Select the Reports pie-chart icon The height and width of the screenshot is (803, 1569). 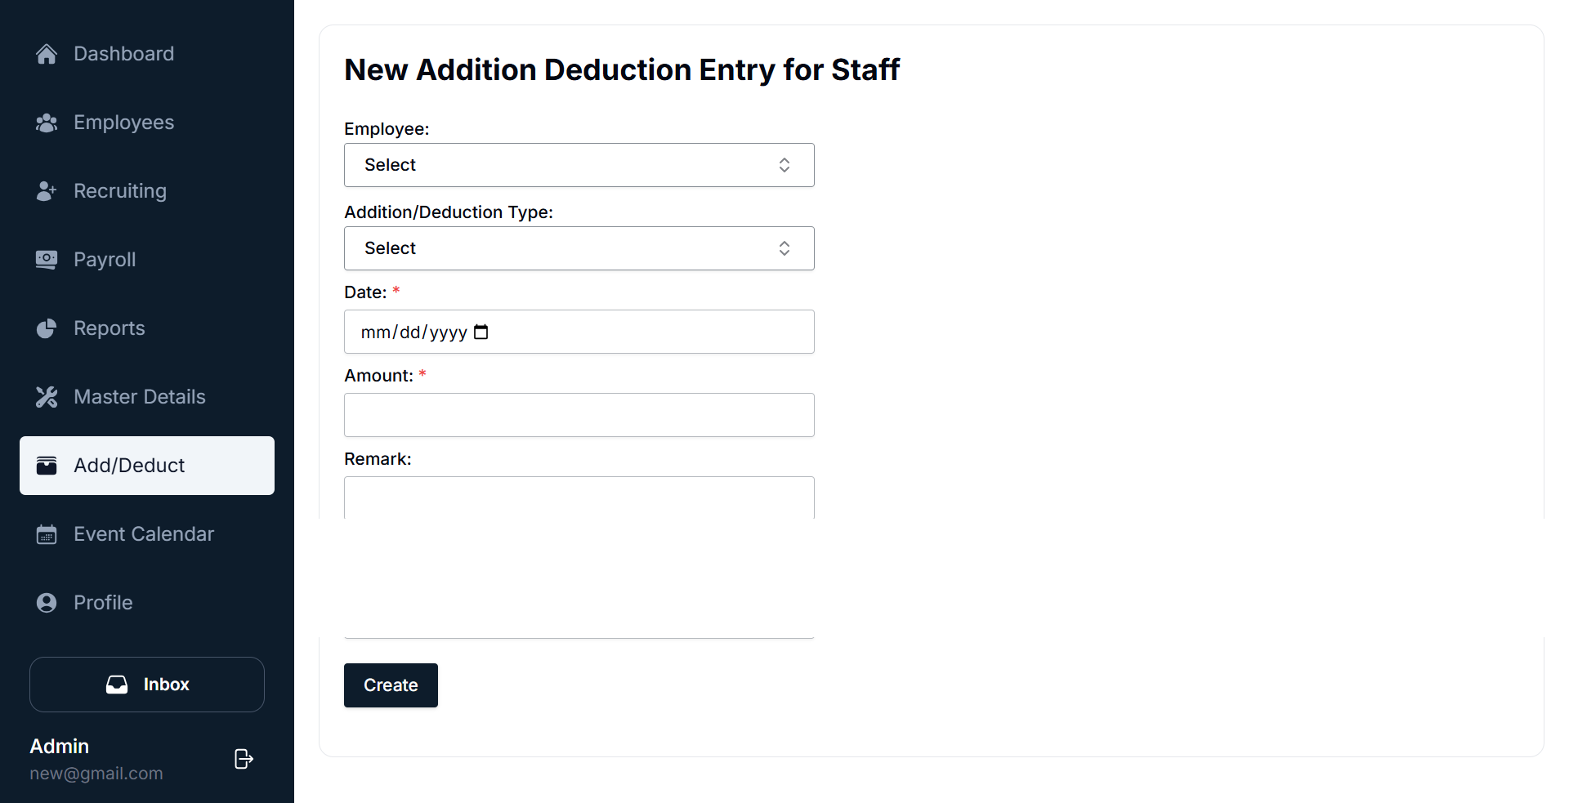(47, 328)
